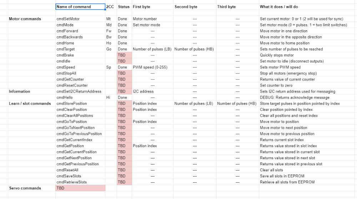Click the cmdBrake cell
This screenshot has width=357, height=199.
pyautogui.click(x=80, y=55)
